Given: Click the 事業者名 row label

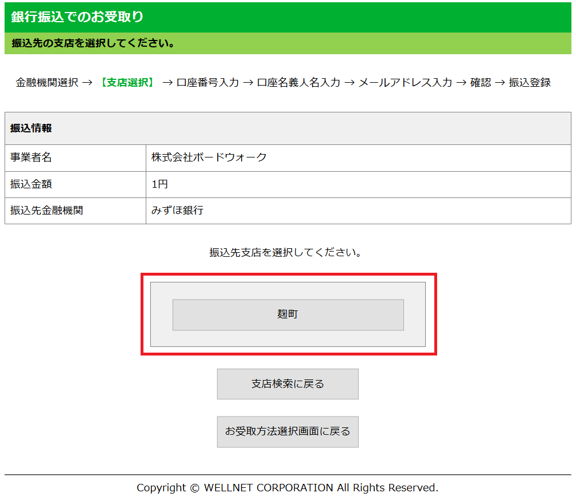Looking at the screenshot, I should click(x=31, y=157).
